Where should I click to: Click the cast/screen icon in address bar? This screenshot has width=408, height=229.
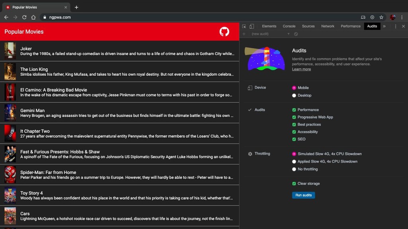[x=363, y=17]
